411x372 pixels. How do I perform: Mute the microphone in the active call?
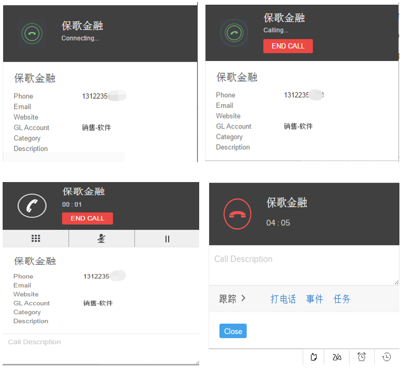point(101,238)
